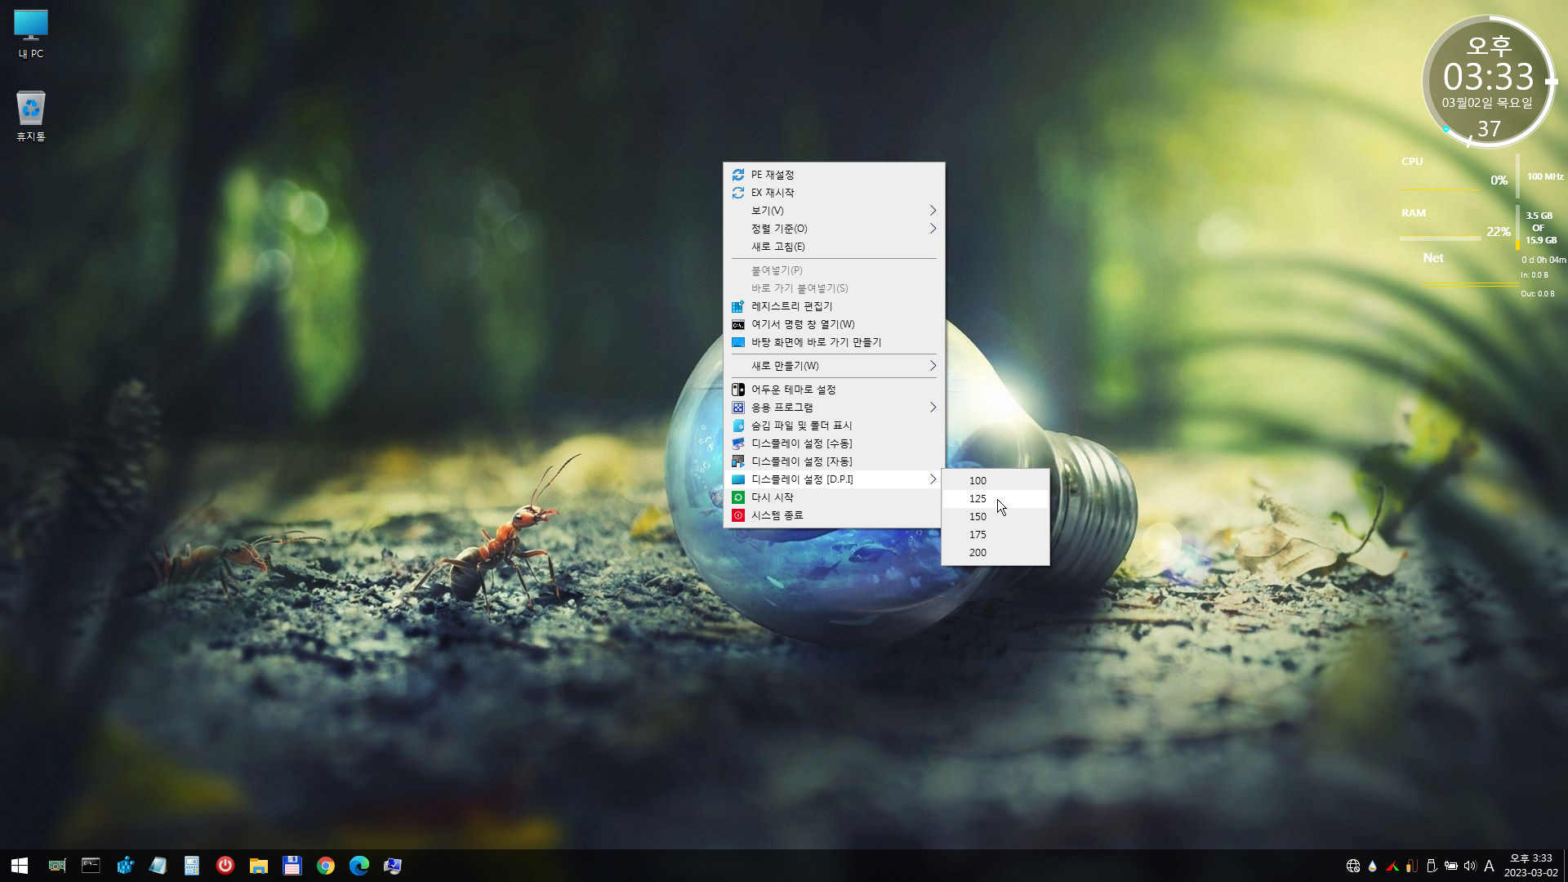Expand the 정렬 기준(O) submenu
Image resolution: width=1568 pixels, height=882 pixels.
[x=834, y=229]
